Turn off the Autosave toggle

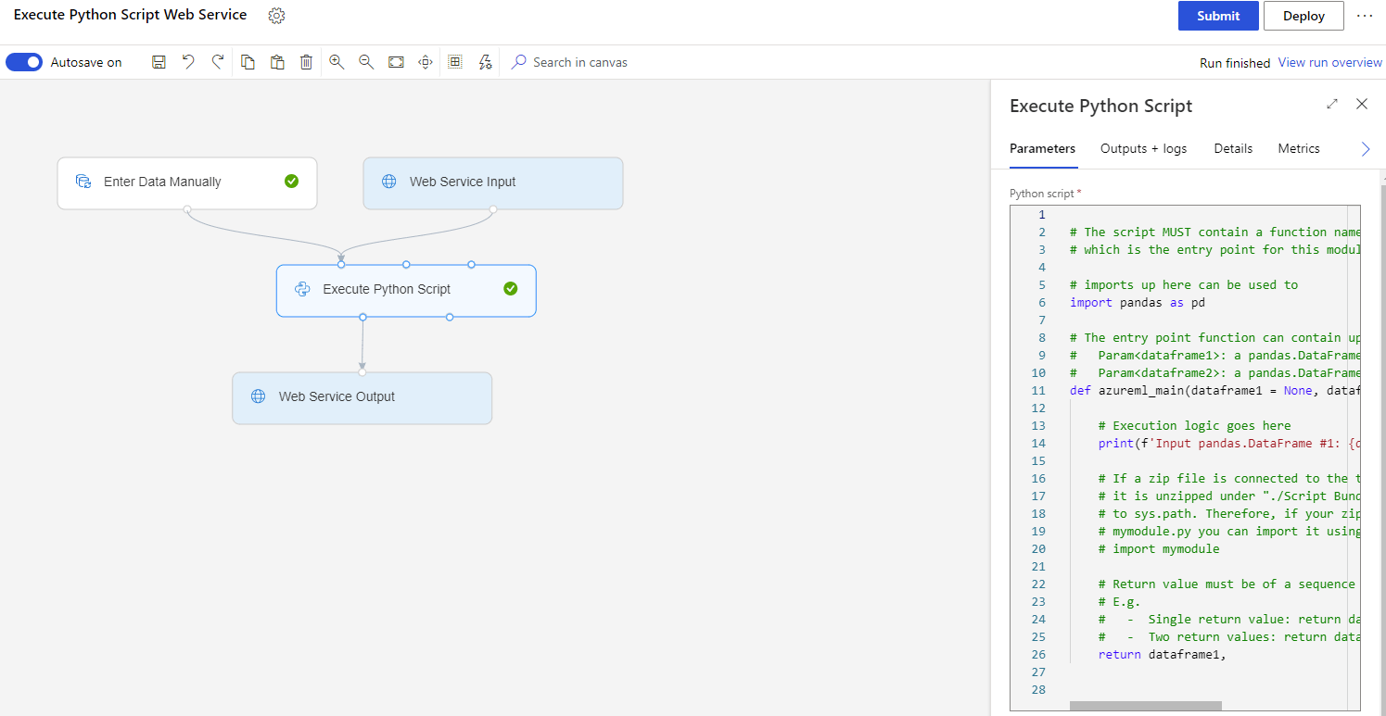coord(24,62)
